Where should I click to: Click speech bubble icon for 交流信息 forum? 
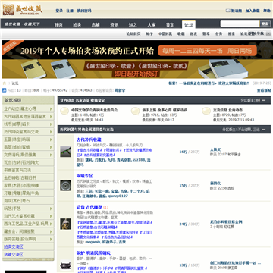point(206,111)
